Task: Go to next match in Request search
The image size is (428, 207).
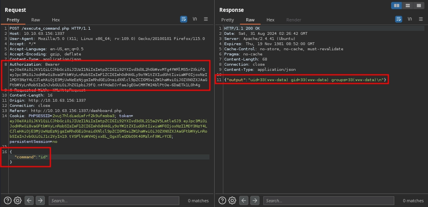Action: 40,200
